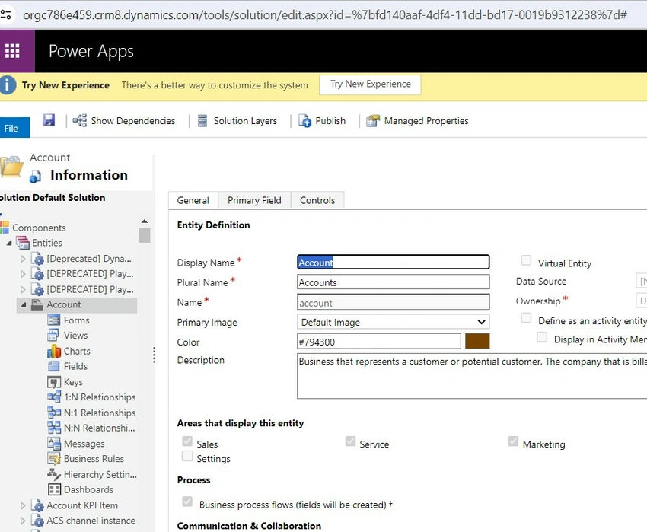Click the Dashboards icon under Account
Viewport: 647px width, 532px height.
tap(54, 489)
